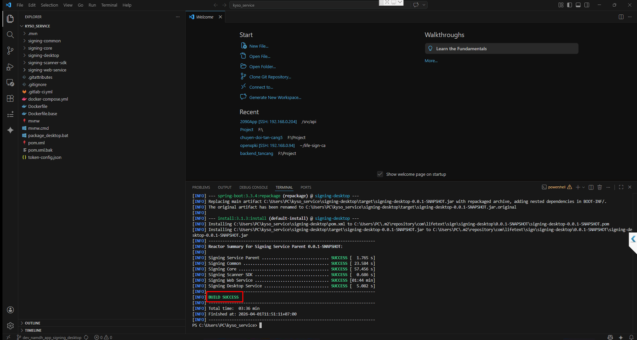Toggle Show welcome page on startup checkbox
The width and height of the screenshot is (637, 340).
tap(380, 174)
